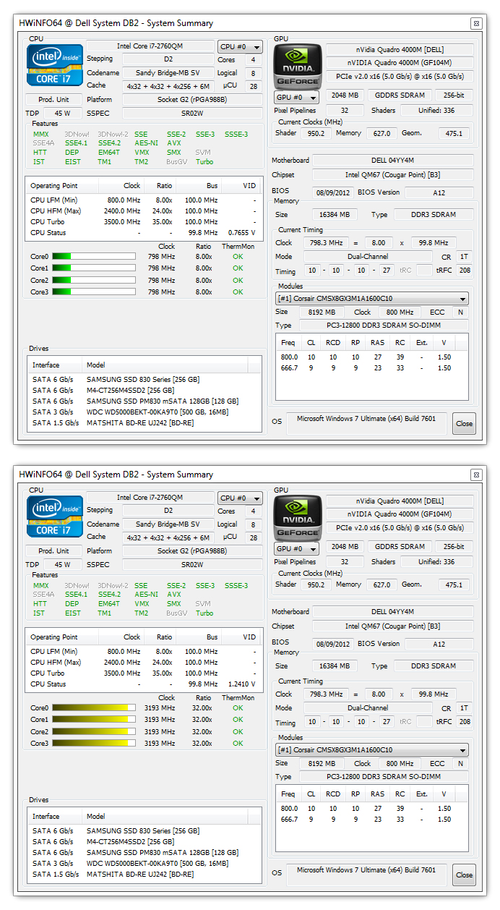Select CPU LFM (Min) row in lower window
Screen dimensions: 500x910
pyautogui.click(x=143, y=652)
